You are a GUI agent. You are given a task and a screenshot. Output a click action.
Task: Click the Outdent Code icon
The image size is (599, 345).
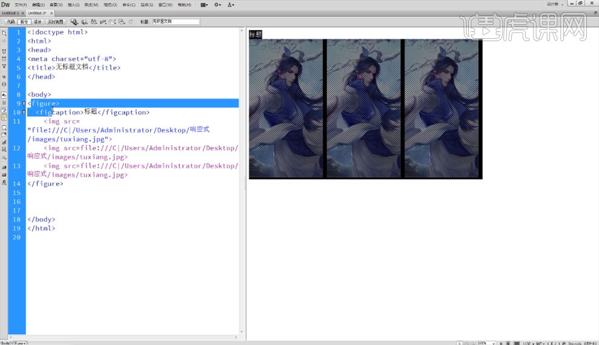pos(4,175)
